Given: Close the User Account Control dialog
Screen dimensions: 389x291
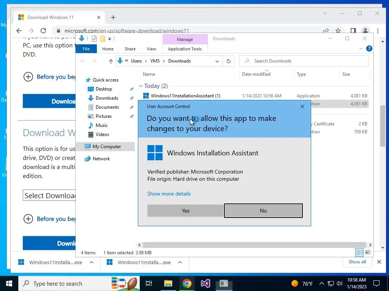Looking at the screenshot, I should pyautogui.click(x=302, y=106).
